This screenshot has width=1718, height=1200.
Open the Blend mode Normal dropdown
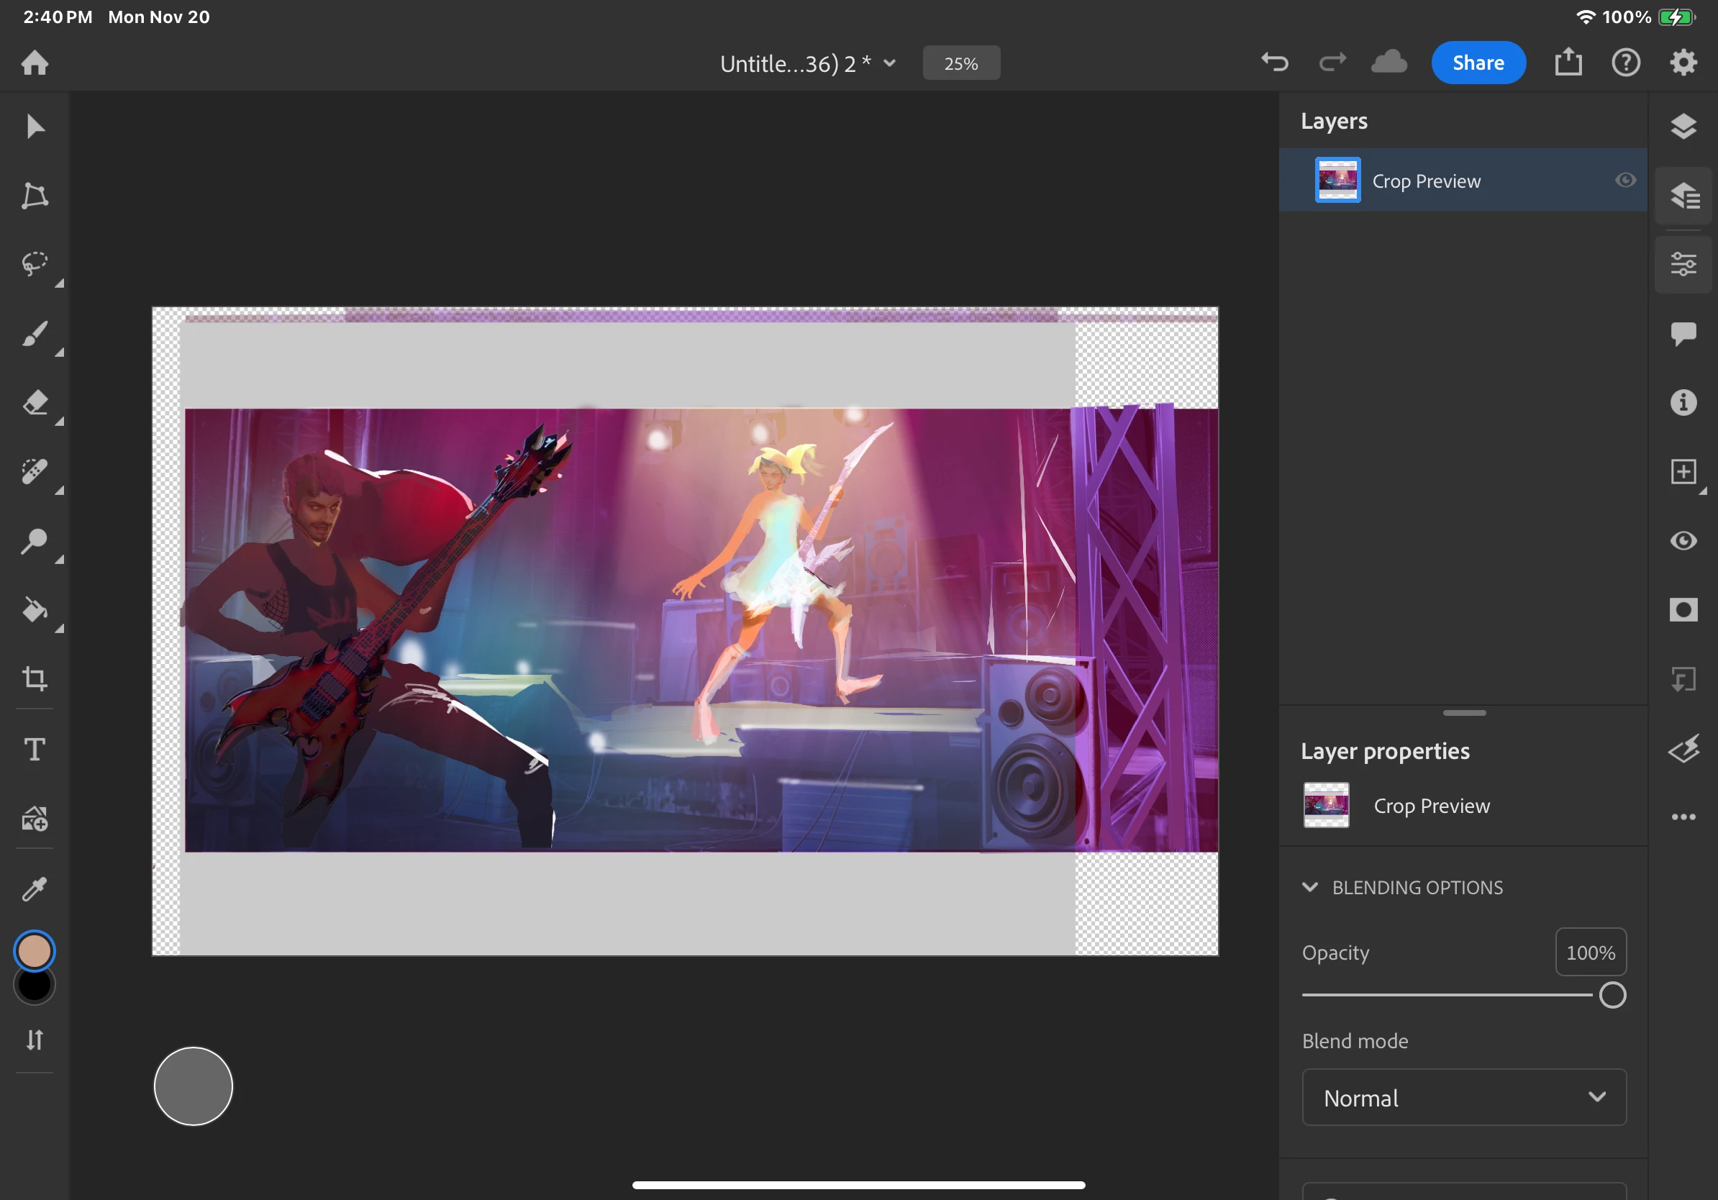pos(1463,1098)
